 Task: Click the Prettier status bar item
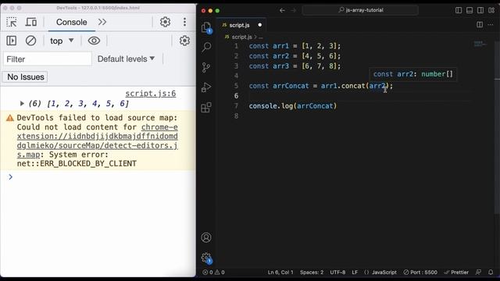(x=456, y=272)
